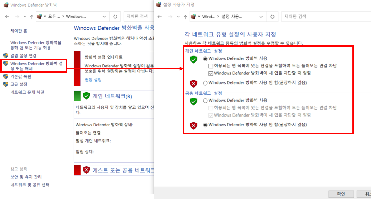Click red shield icon in 공용 네트워크 설정

193,126
